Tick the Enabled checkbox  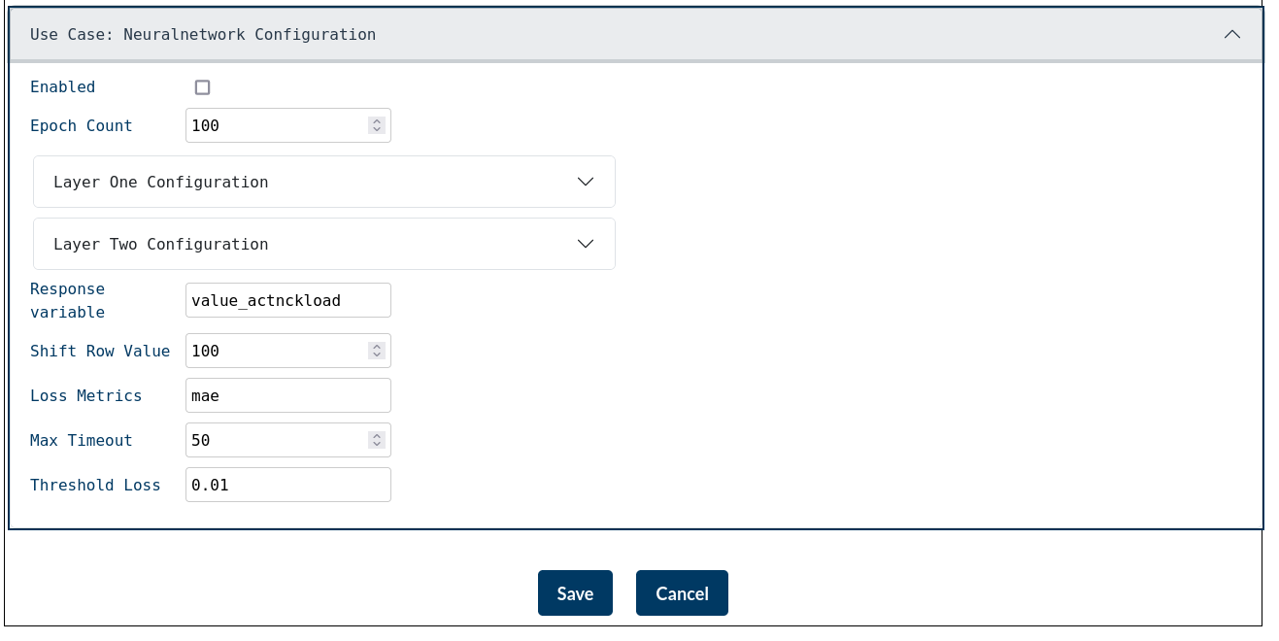coord(202,87)
